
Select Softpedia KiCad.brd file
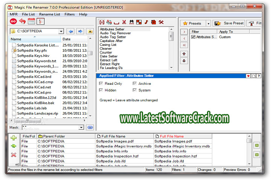tap(34, 76)
